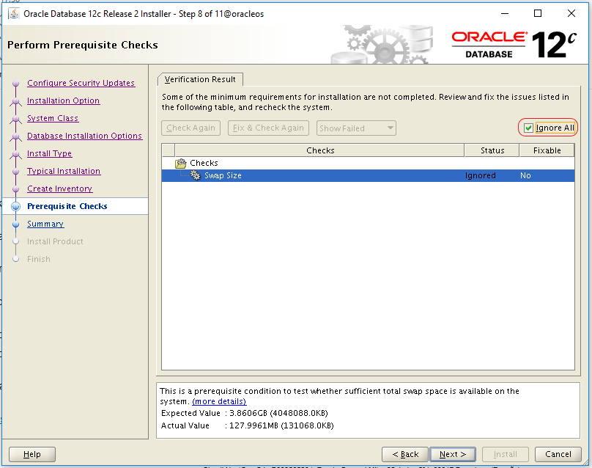The width and height of the screenshot is (592, 468).
Task: Go to Installation Option step
Action: (x=64, y=100)
